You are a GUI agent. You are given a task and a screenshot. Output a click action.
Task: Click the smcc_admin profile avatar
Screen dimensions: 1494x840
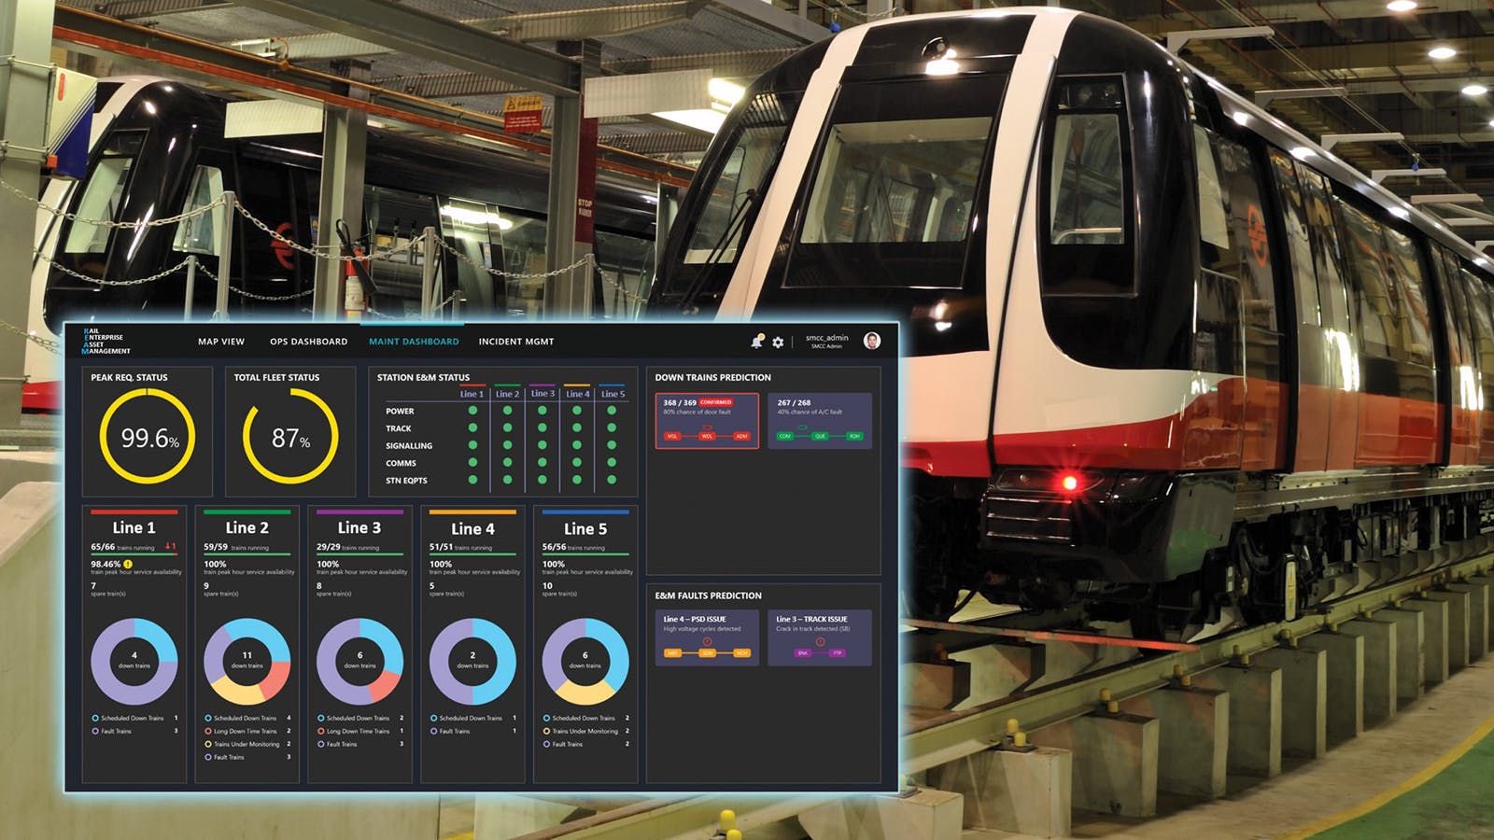click(872, 342)
